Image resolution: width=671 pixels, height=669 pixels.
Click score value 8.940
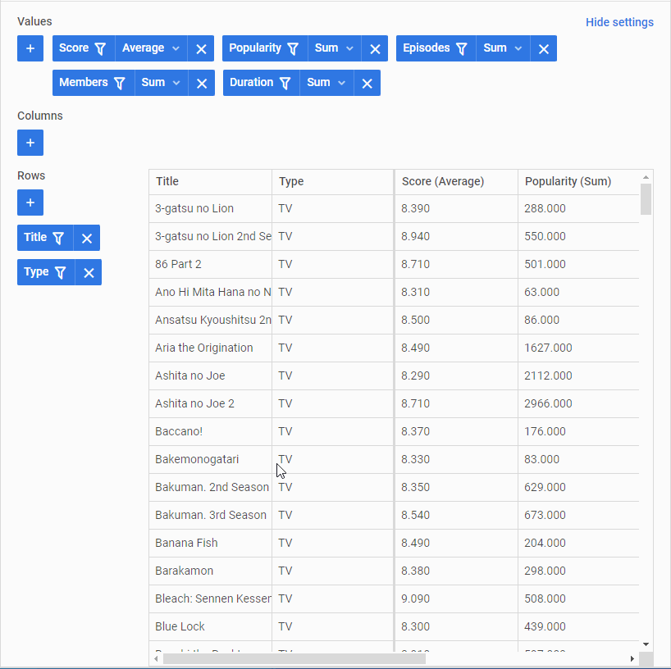(x=456, y=237)
